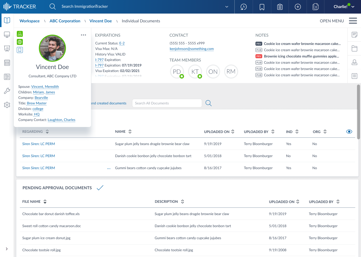Click Vincent Doe profile photo
This screenshot has width=361, height=257.
click(52, 48)
